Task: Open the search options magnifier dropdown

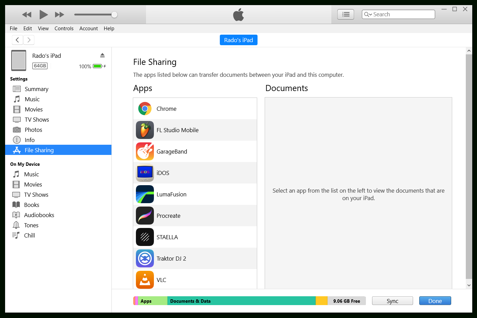Action: coord(368,14)
